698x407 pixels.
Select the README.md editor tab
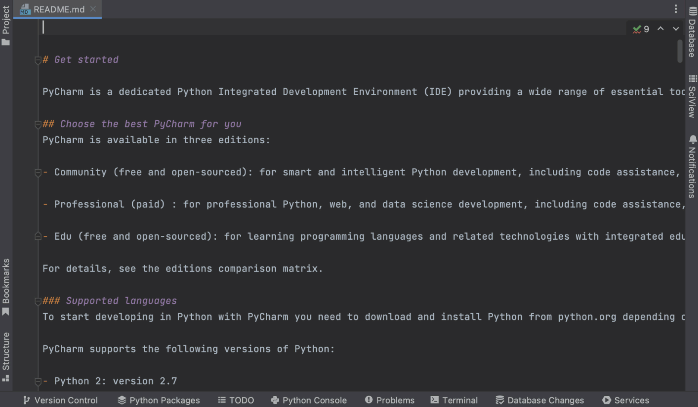click(57, 9)
